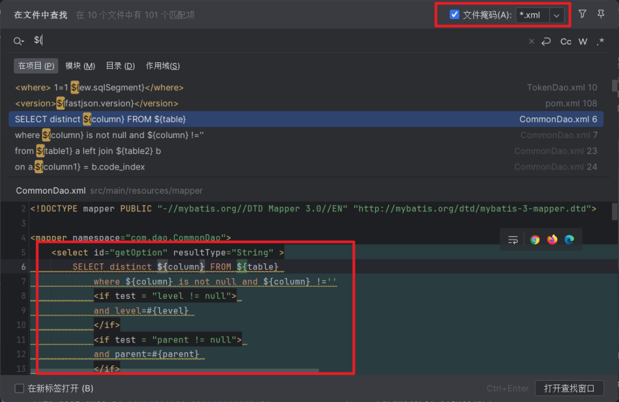
Task: Click the *.xml file mask field
Action: [x=532, y=15]
